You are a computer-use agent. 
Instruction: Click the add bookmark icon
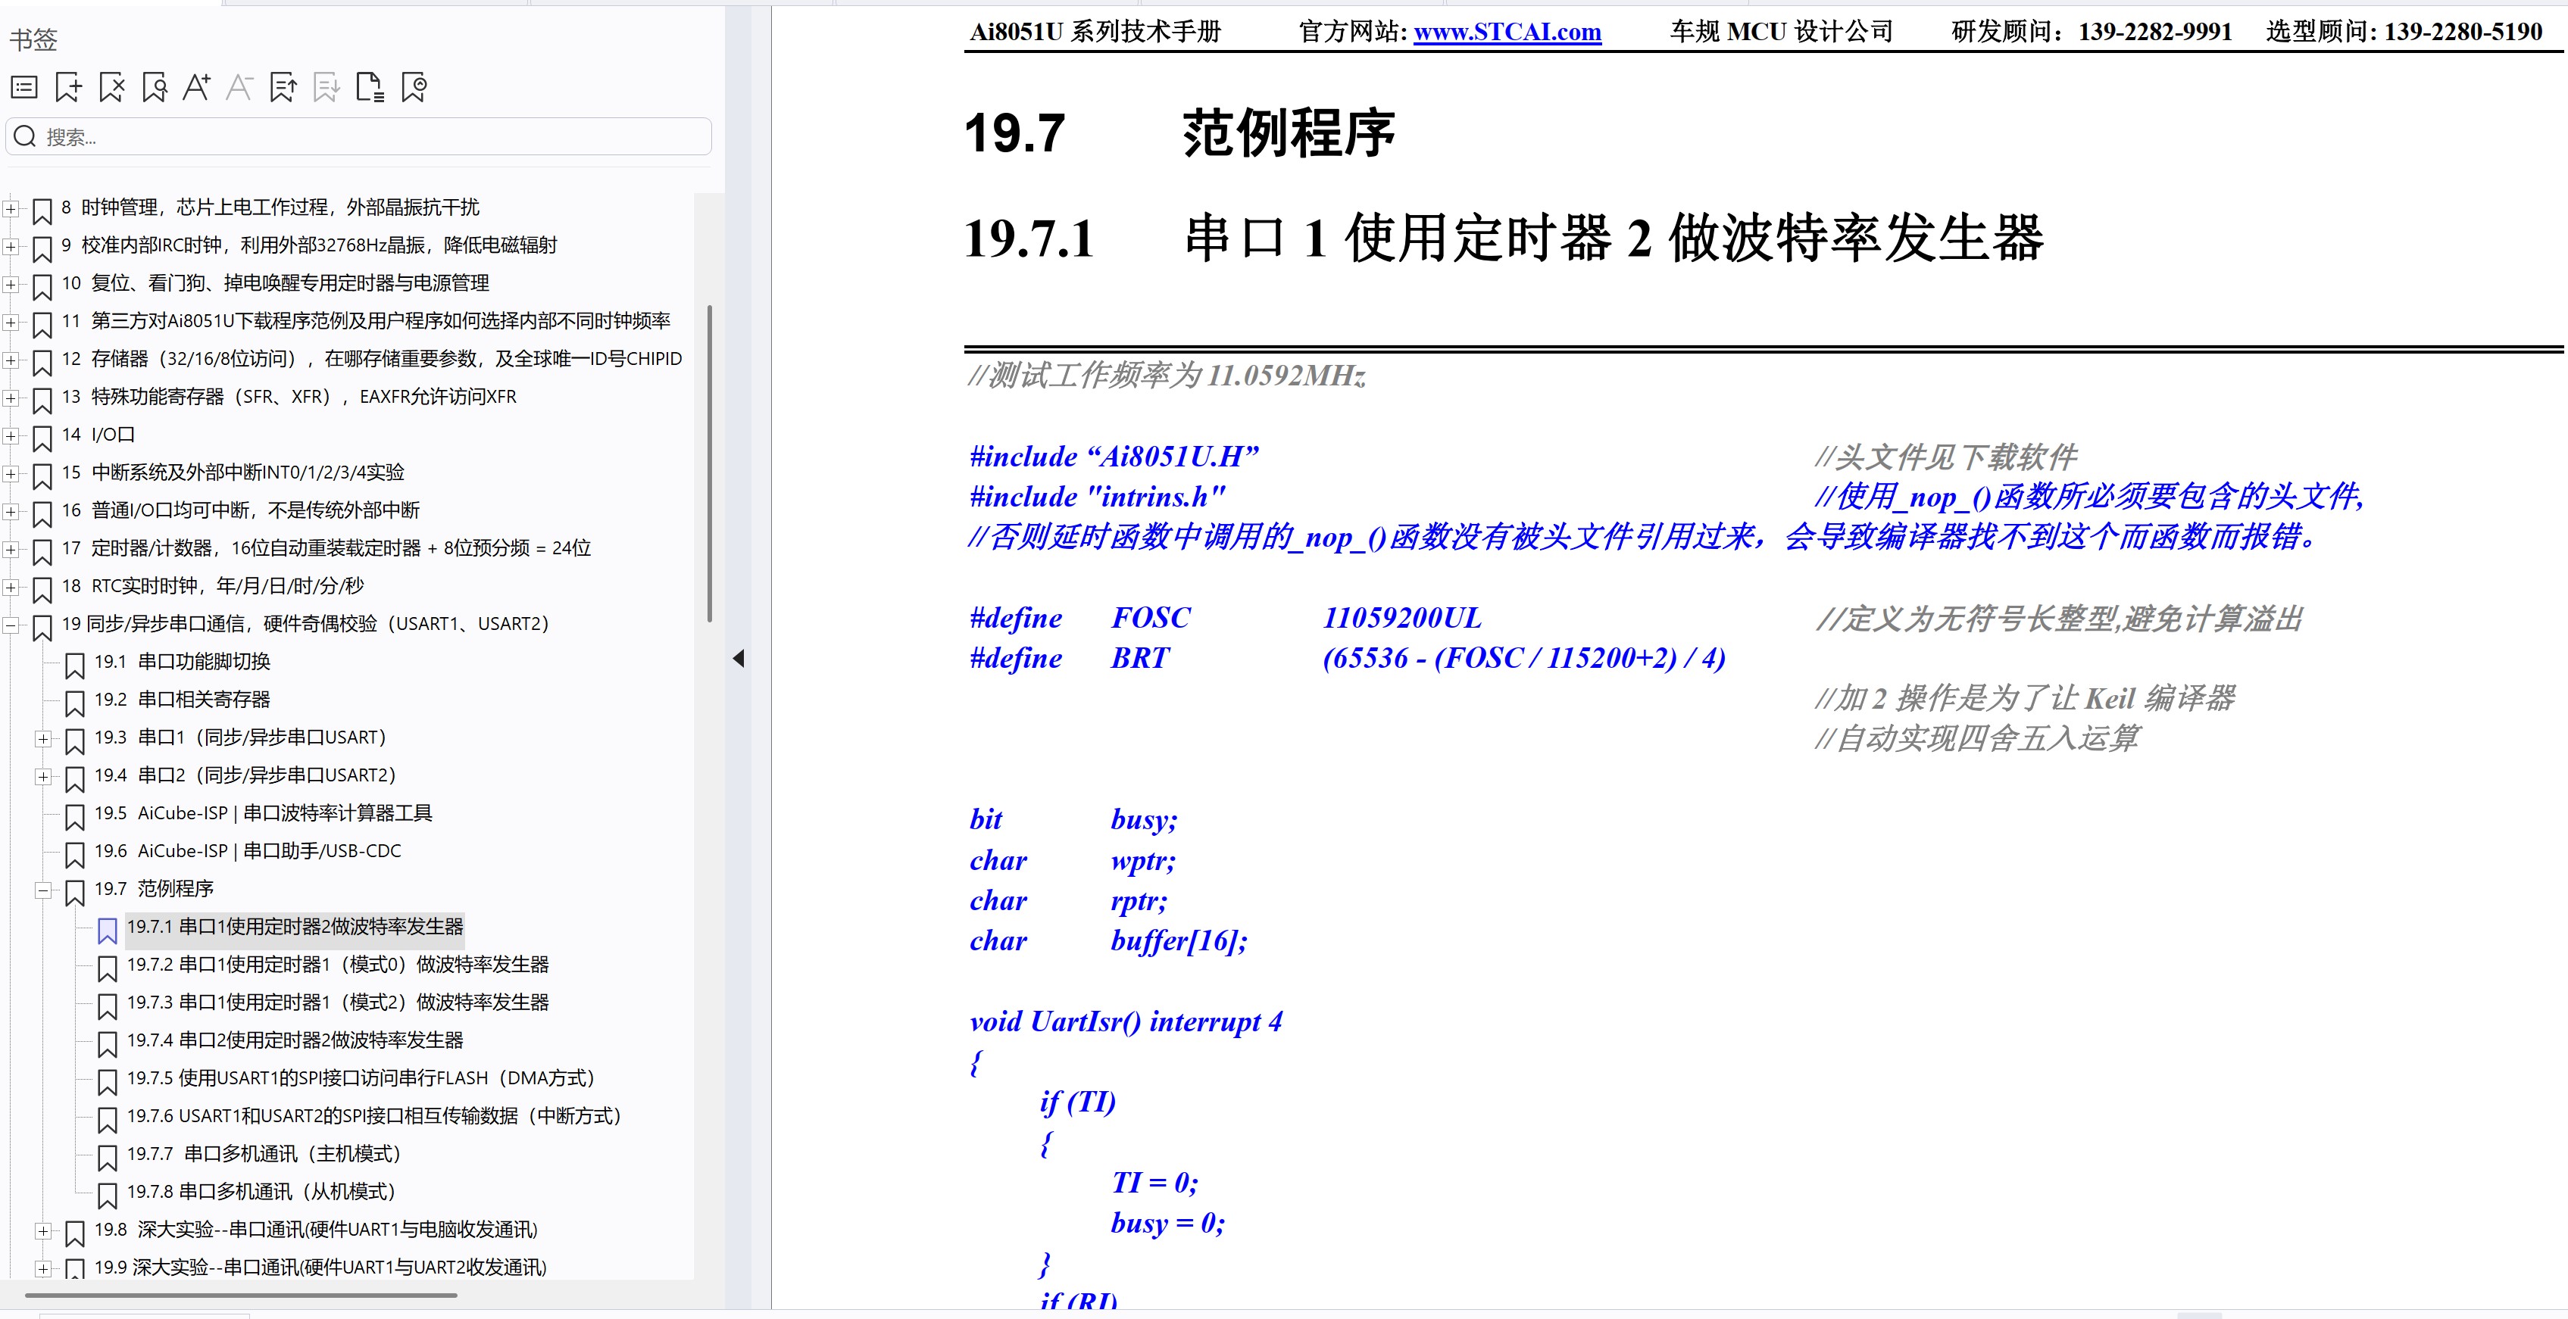67,88
